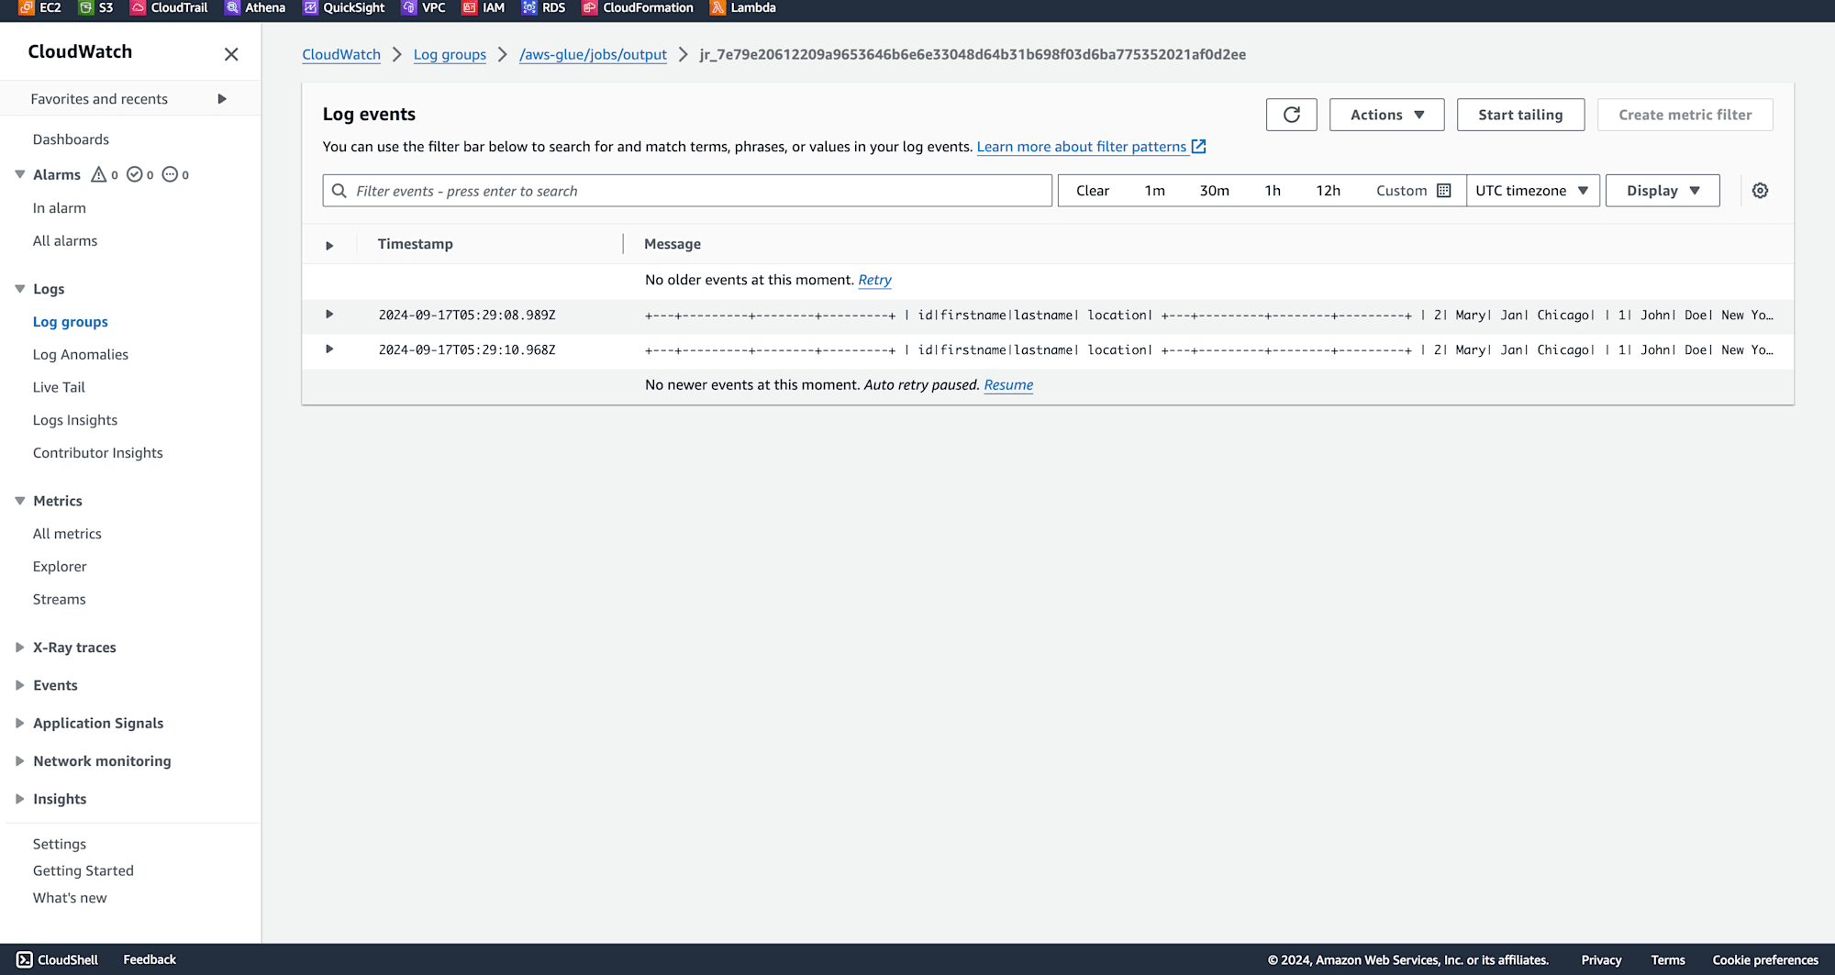The height and width of the screenshot is (975, 1835).
Task: Refresh the log events list
Action: coord(1291,115)
